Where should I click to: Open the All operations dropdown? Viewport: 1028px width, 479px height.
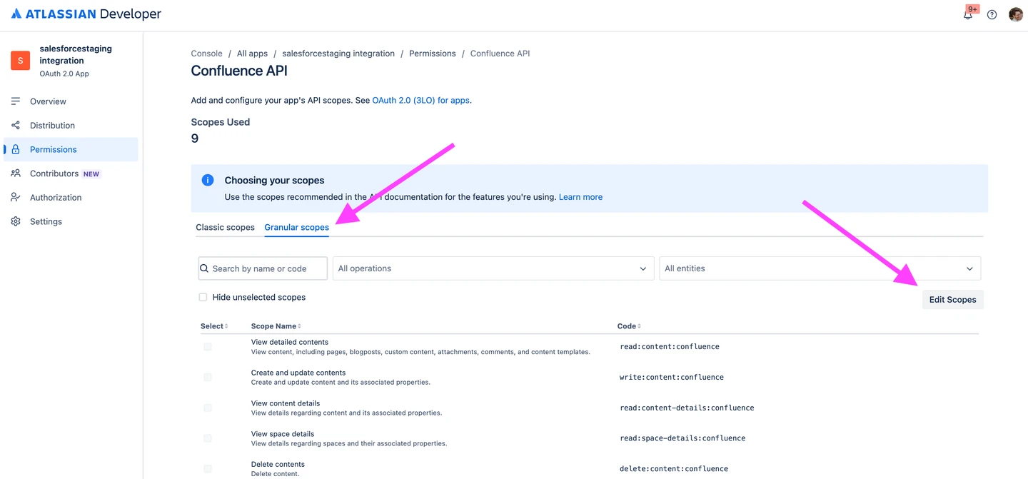tap(493, 268)
